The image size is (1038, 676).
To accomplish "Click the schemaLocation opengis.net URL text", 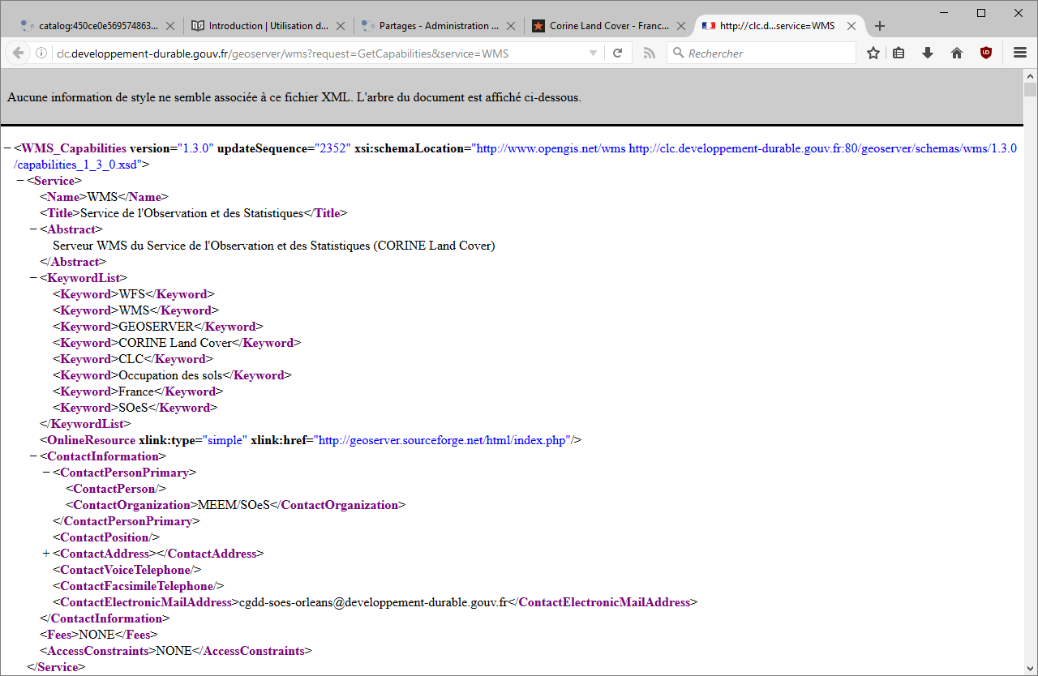I will pos(551,148).
